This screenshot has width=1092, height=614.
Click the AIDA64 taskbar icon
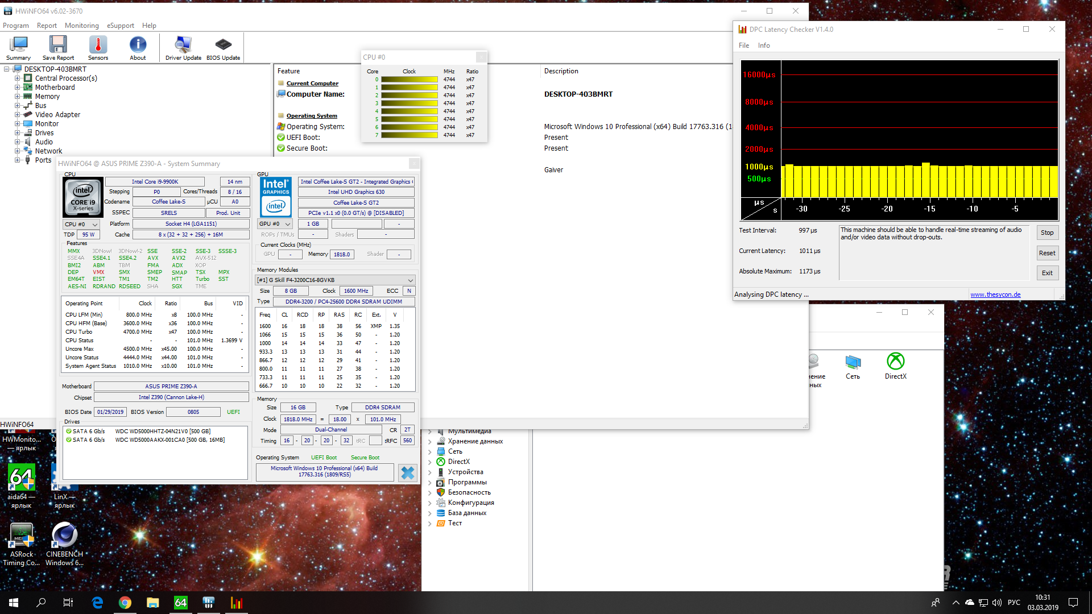point(180,603)
